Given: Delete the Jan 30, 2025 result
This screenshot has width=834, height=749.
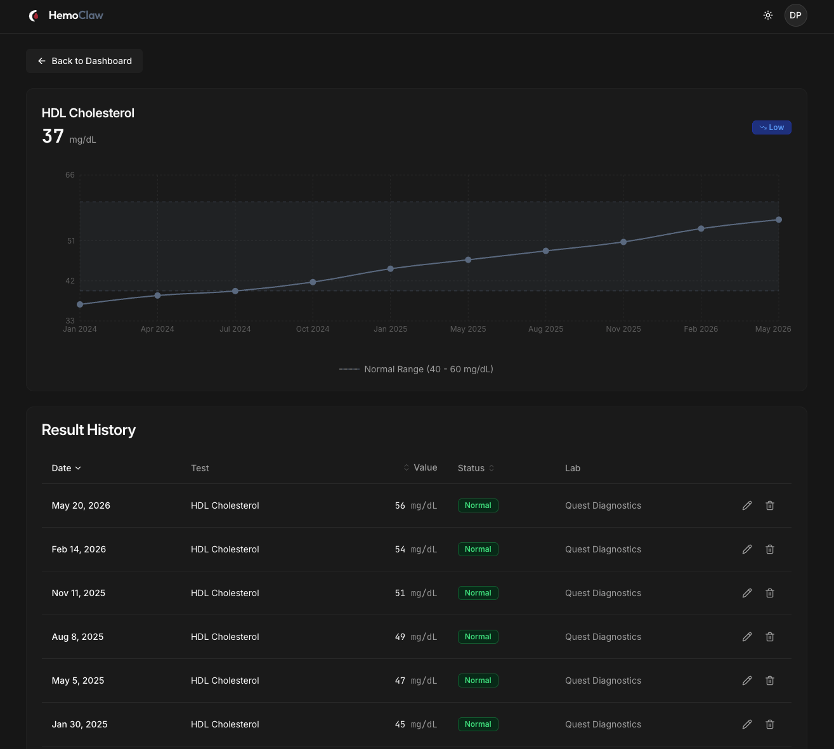Looking at the screenshot, I should (x=770, y=724).
